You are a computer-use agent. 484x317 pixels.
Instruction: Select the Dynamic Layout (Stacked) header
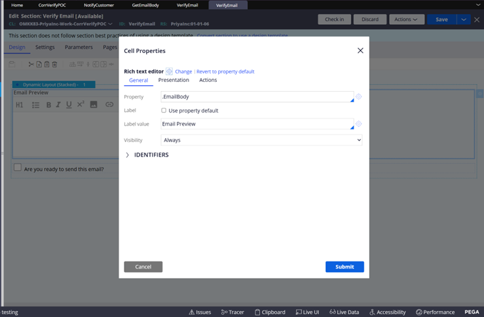54,84
